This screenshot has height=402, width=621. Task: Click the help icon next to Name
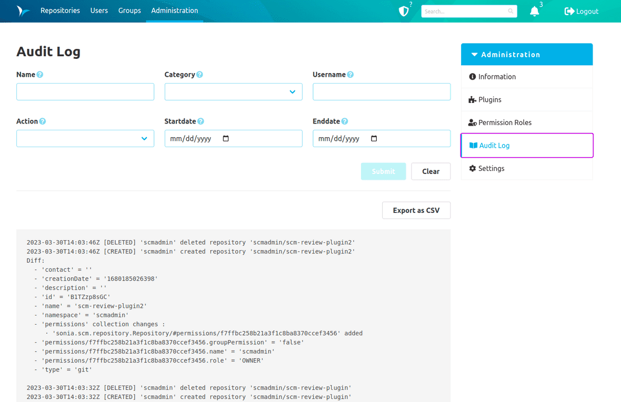[x=38, y=74]
